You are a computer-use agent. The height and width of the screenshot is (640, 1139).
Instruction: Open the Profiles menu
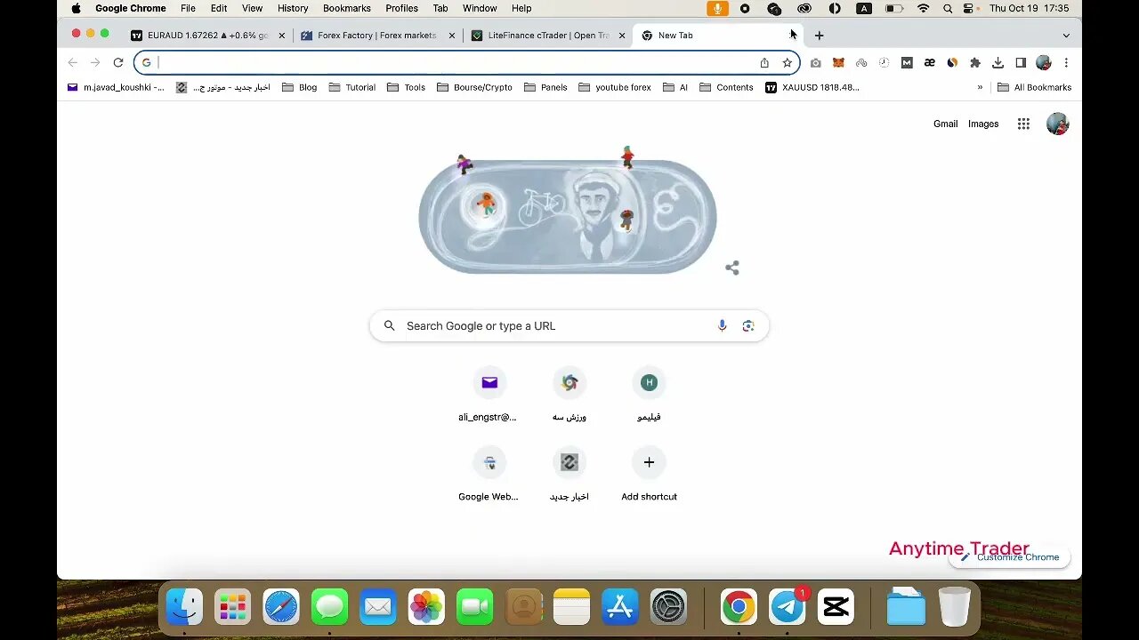(401, 8)
